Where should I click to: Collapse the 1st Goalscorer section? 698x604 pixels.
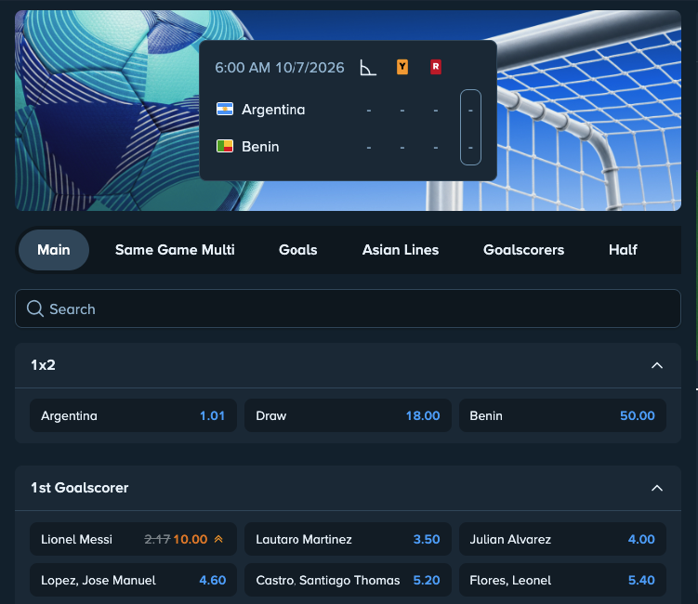(x=657, y=488)
